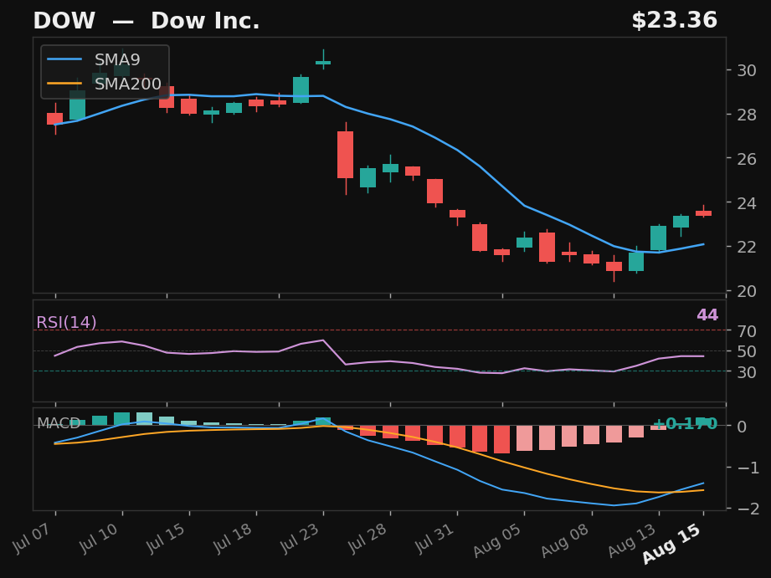Click the orange SMA200 line swatch in legend

click(x=64, y=84)
